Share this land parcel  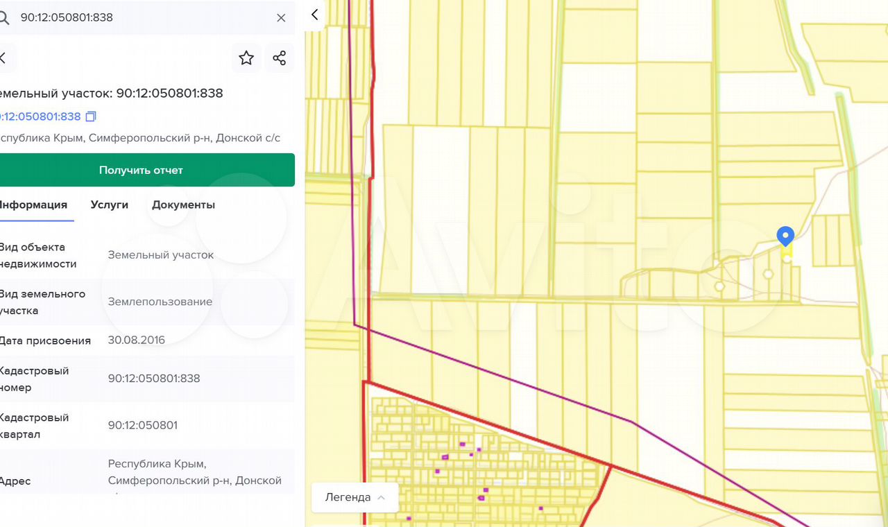pos(280,58)
